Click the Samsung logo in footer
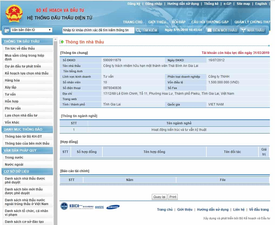 [x=113, y=207]
